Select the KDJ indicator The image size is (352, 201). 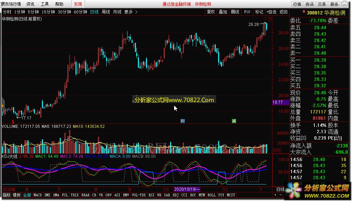coord(175,195)
